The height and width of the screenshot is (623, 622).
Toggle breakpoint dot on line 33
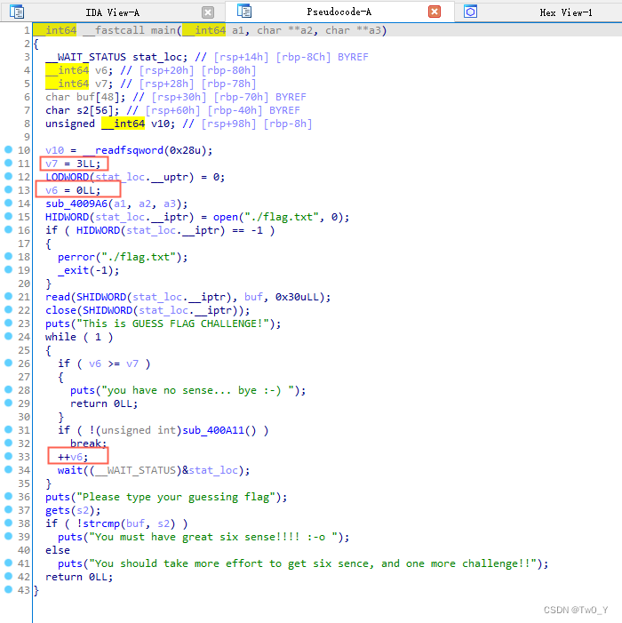tap(8, 456)
